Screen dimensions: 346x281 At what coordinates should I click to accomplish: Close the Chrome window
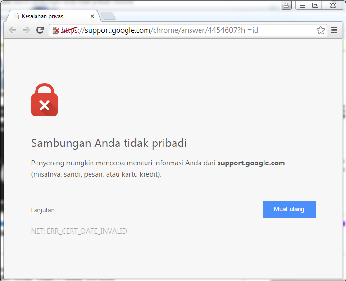point(333,5)
